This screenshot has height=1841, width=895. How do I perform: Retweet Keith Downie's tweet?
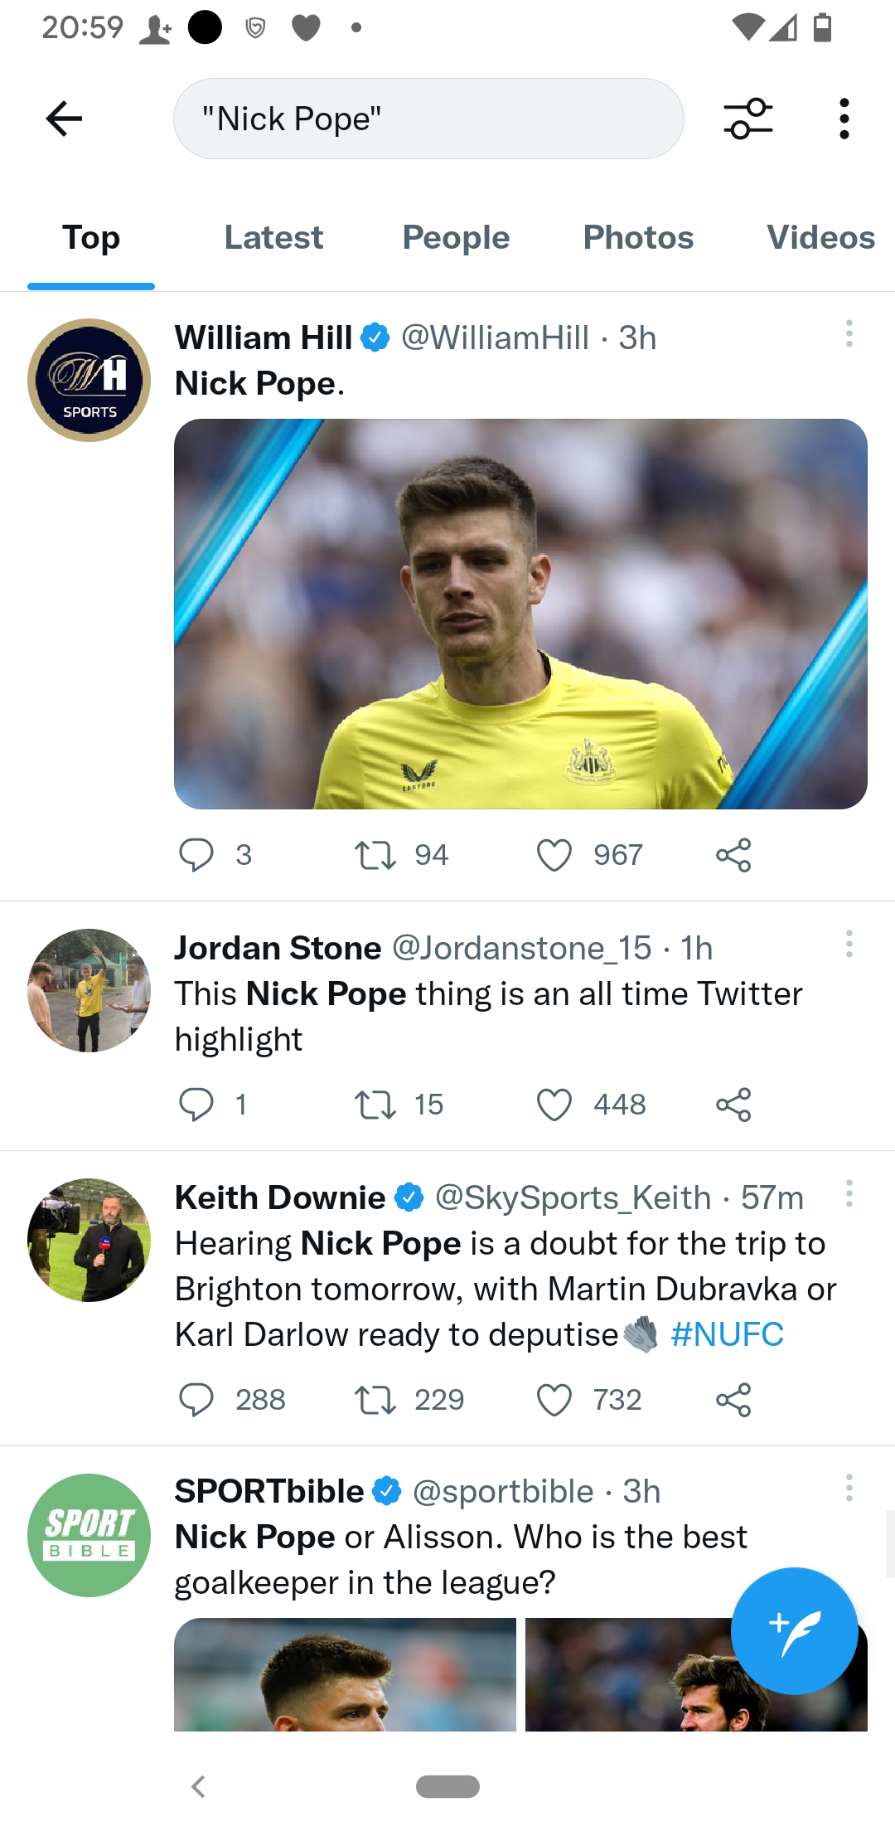tap(375, 1400)
